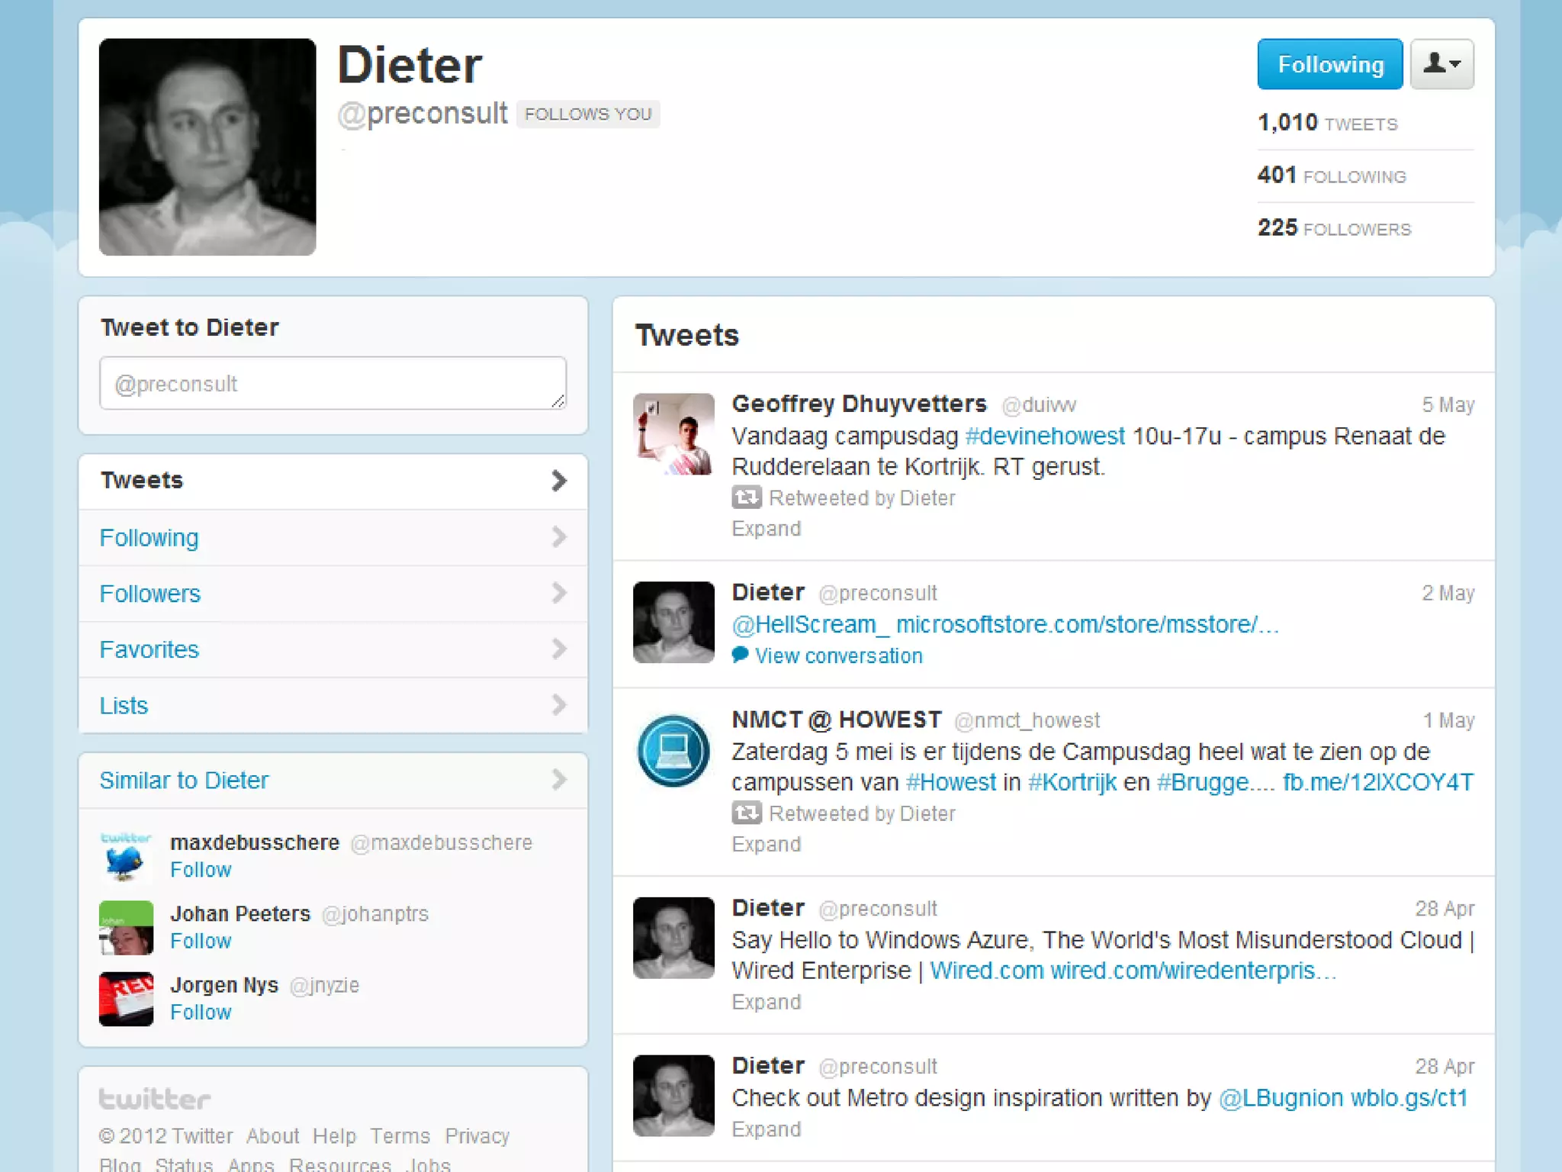Open Geoffrey Dhuyvetters' avatar thumbnail
Viewport: 1562px width, 1172px height.
[x=673, y=434]
